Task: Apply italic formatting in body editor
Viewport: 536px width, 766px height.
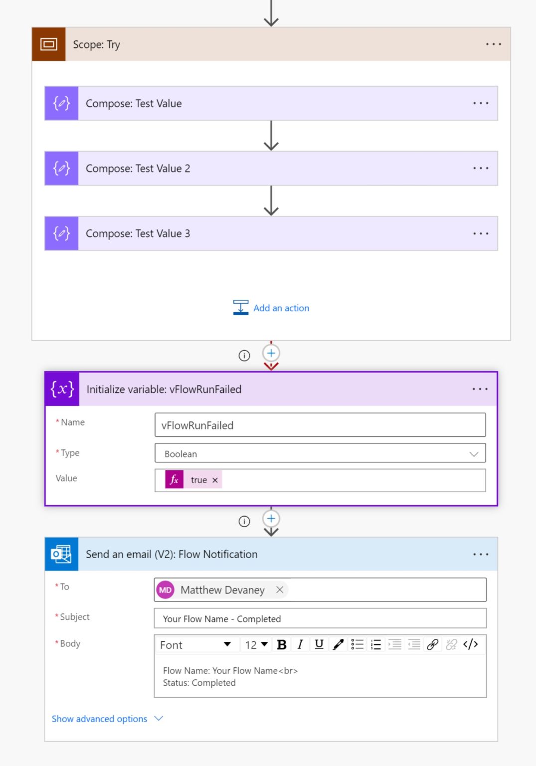Action: 300,644
